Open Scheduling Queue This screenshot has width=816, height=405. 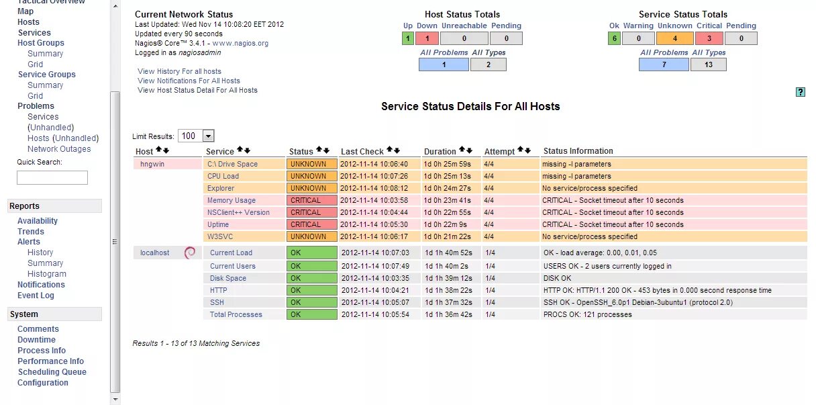[52, 372]
